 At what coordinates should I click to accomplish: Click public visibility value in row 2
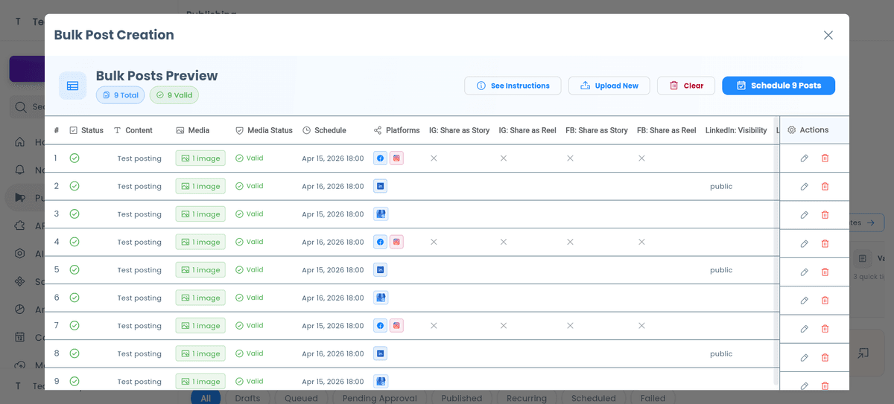(721, 186)
